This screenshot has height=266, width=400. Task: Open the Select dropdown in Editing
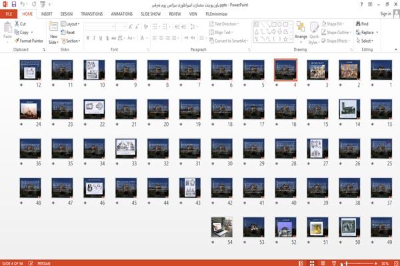point(365,41)
